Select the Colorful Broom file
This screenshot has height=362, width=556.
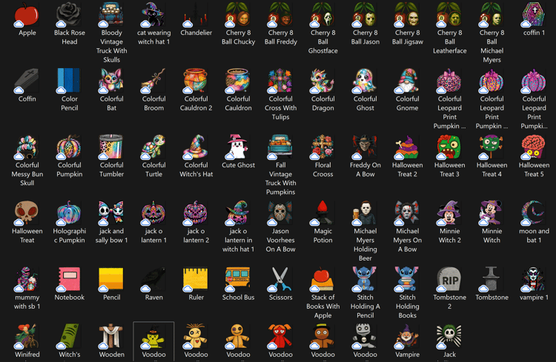tap(153, 81)
